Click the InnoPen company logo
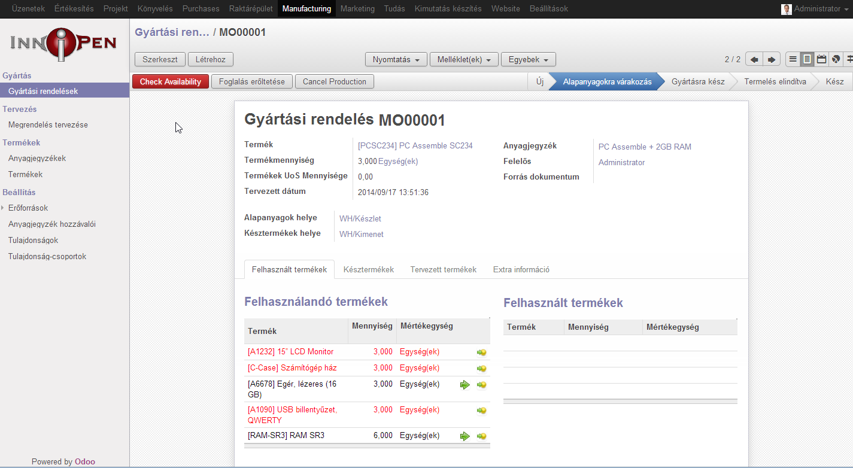Screen dimensions: 853x468 pos(63,44)
